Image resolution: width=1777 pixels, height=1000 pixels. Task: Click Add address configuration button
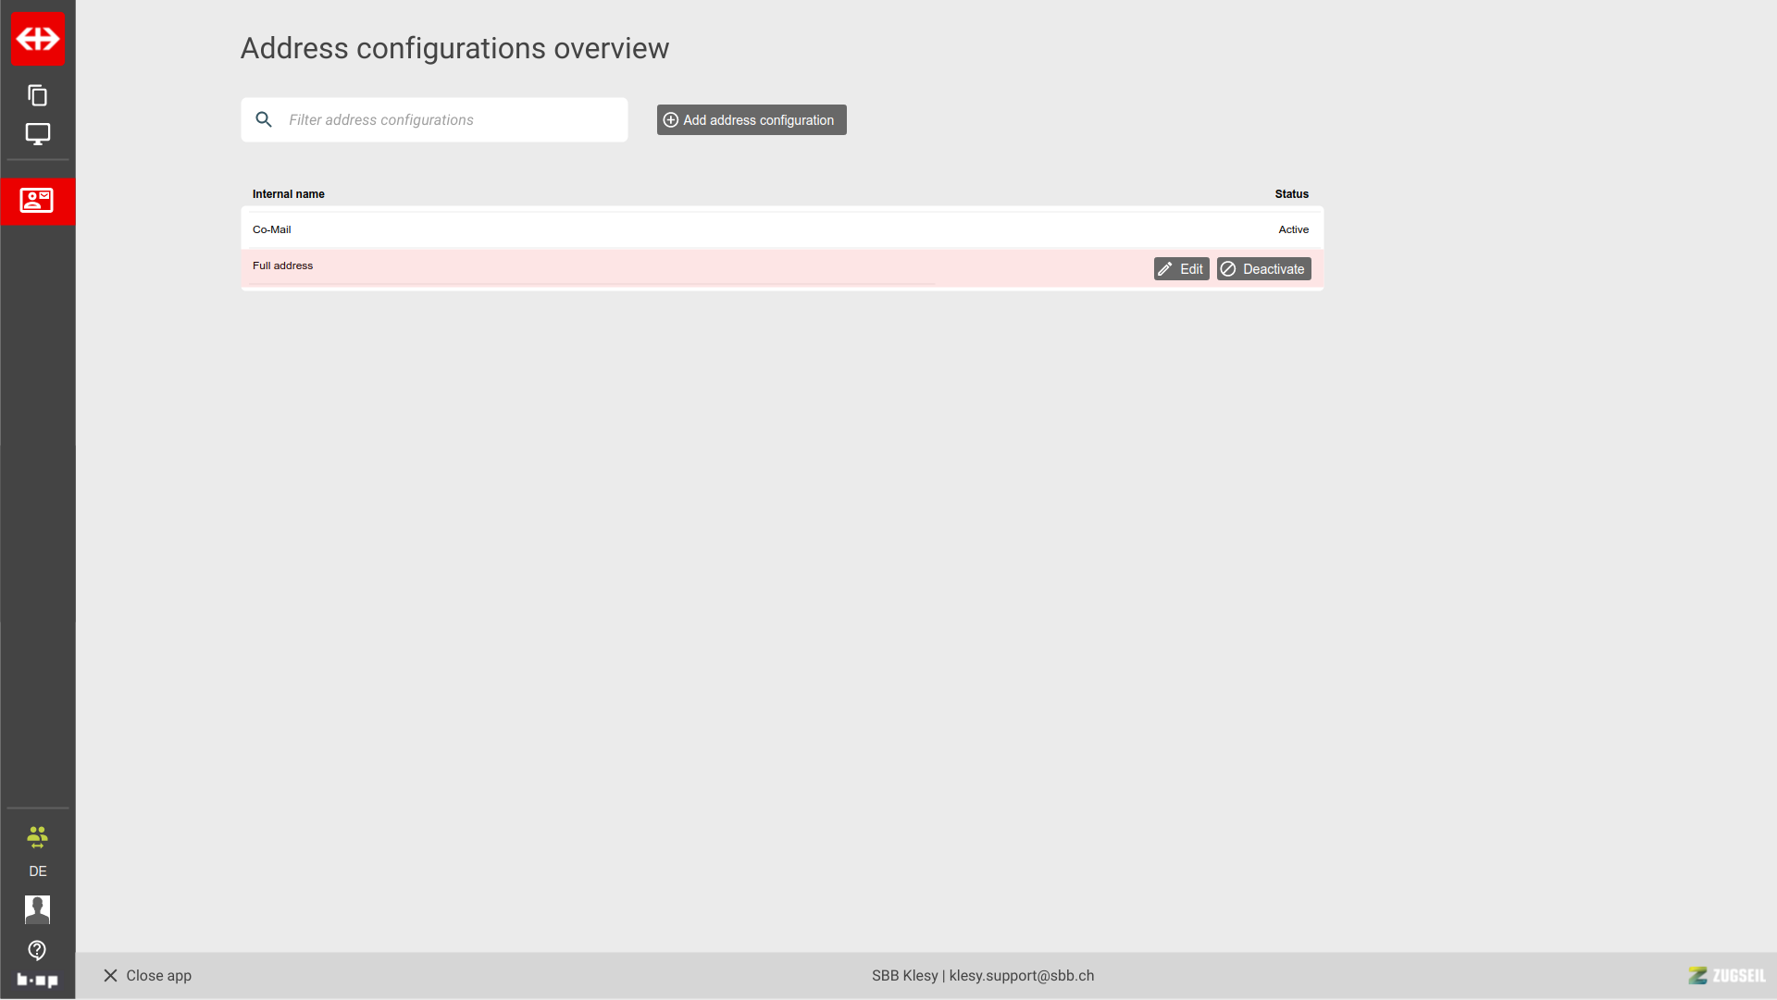(x=751, y=120)
